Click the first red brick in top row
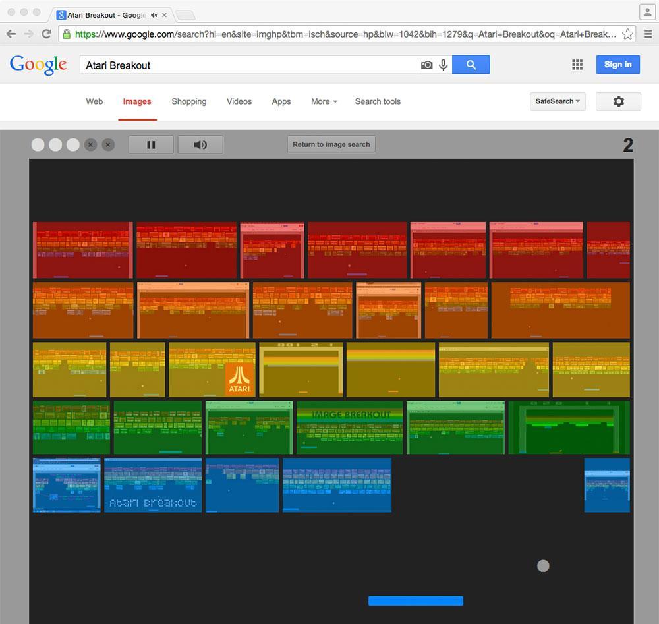 tap(83, 250)
